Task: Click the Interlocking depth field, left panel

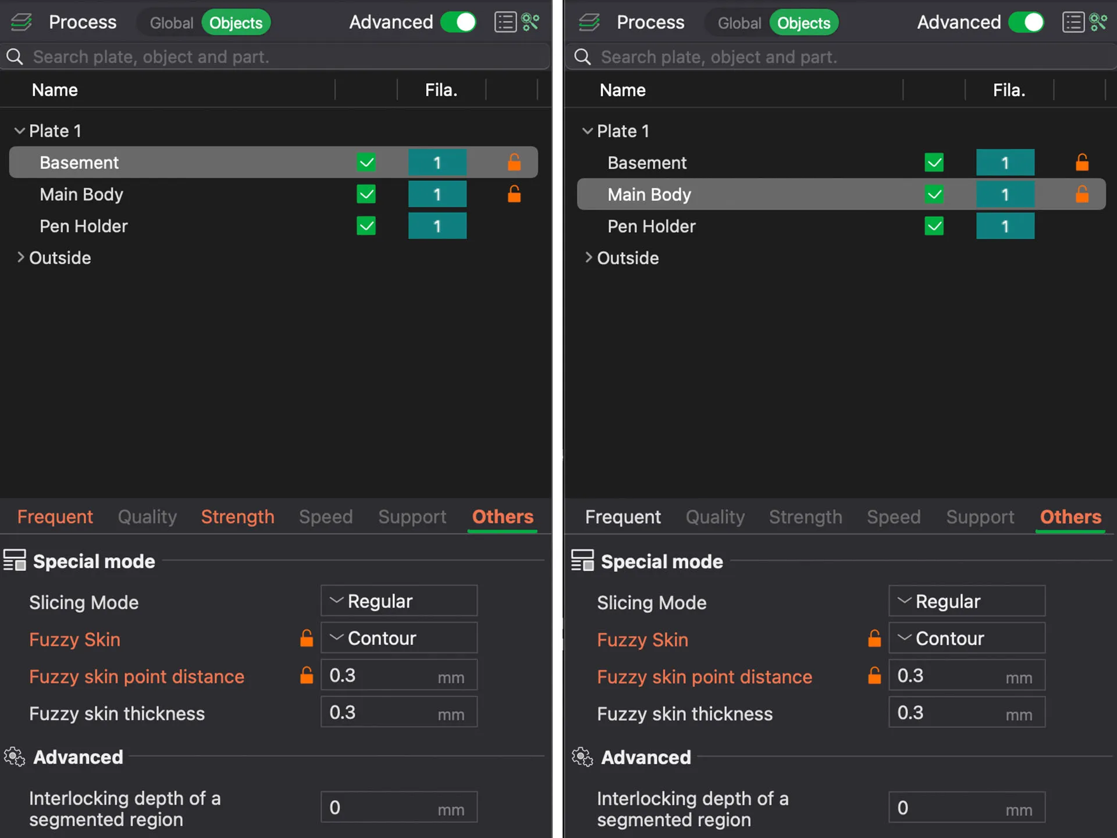Action: (399, 807)
